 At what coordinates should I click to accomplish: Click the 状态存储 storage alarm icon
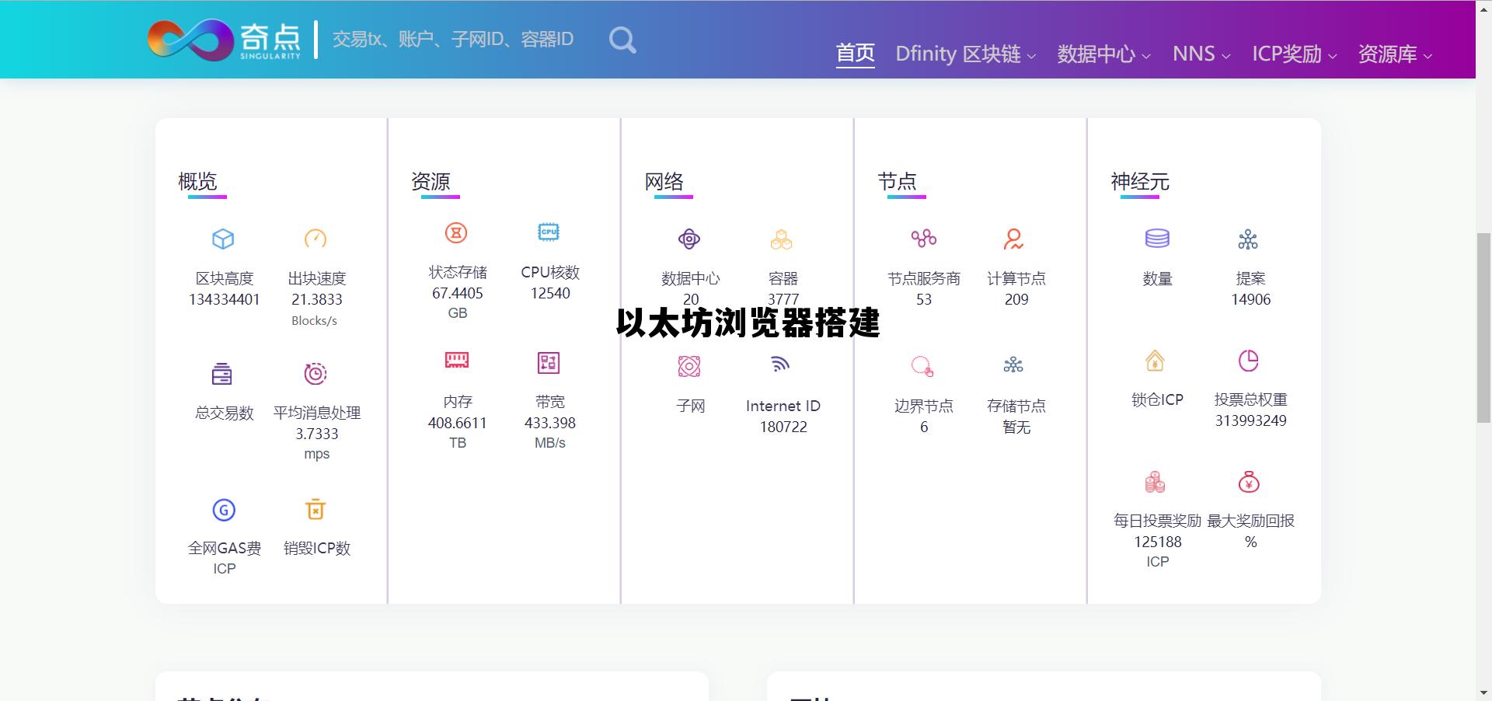coord(457,233)
